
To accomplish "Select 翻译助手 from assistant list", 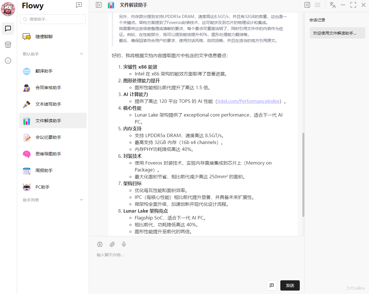I will pos(44,71).
